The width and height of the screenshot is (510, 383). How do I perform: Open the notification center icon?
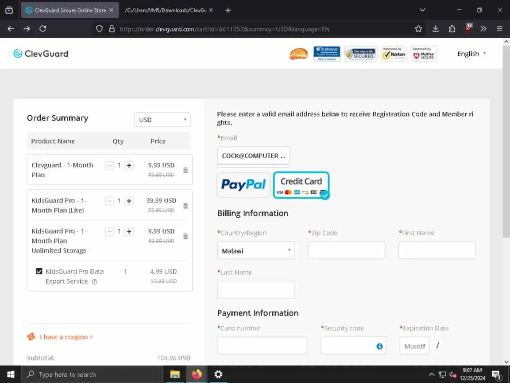click(x=497, y=375)
